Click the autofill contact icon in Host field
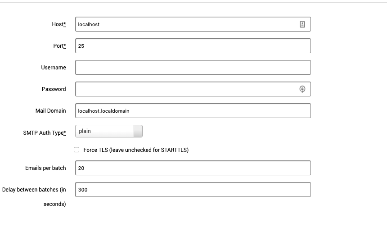Image resolution: width=387 pixels, height=242 pixels. (x=302, y=24)
